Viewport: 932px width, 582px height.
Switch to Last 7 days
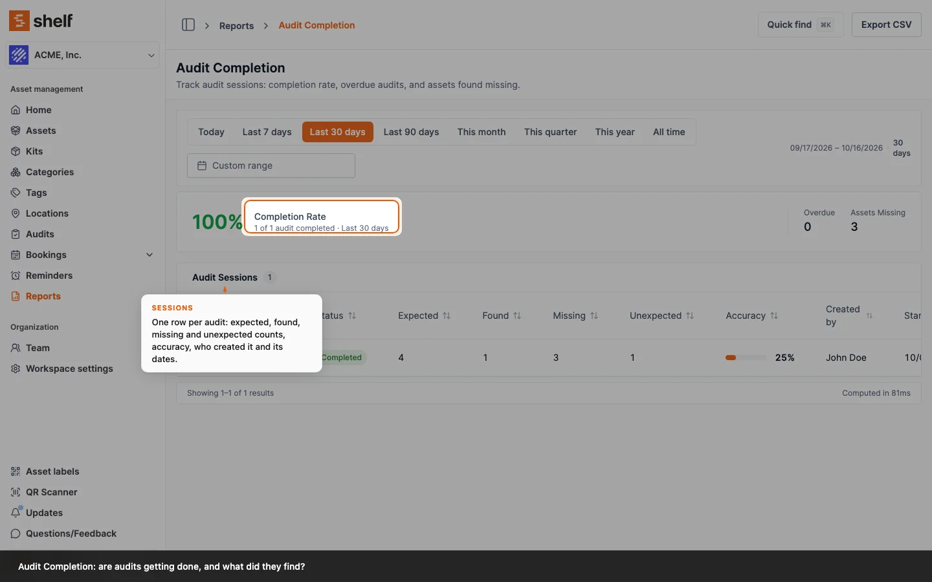click(x=267, y=132)
